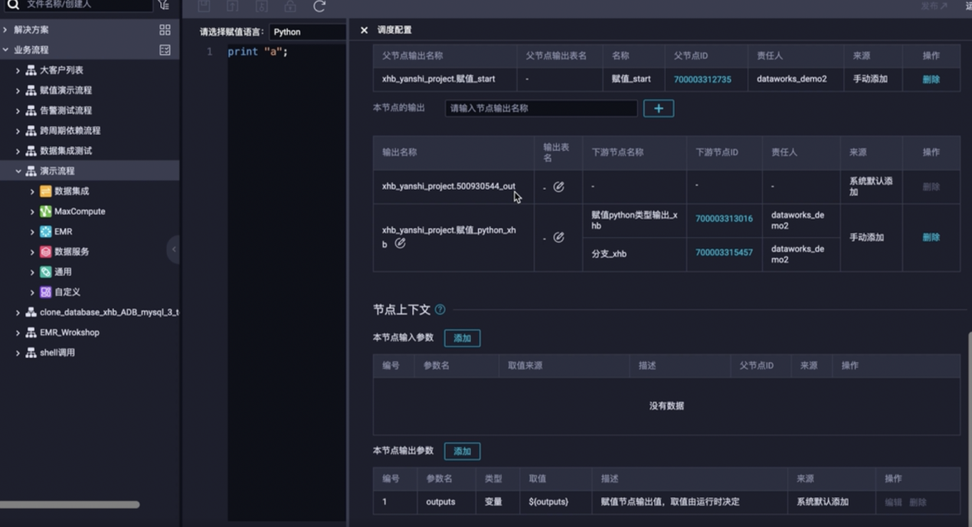972x527 pixels.
Task: Click the Save icon in the toolbar
Action: pyautogui.click(x=204, y=7)
